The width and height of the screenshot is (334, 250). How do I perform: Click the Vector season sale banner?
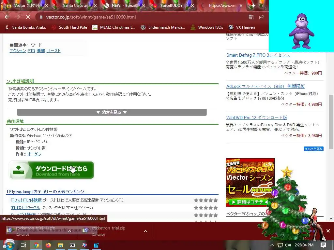pos(250,182)
